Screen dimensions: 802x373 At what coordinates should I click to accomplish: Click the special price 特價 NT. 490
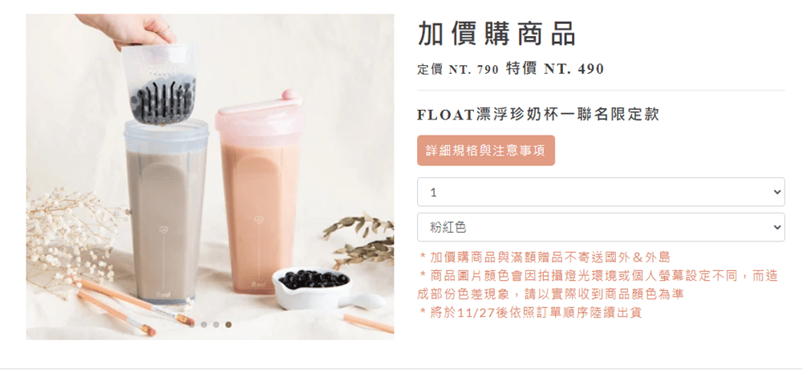click(x=555, y=68)
